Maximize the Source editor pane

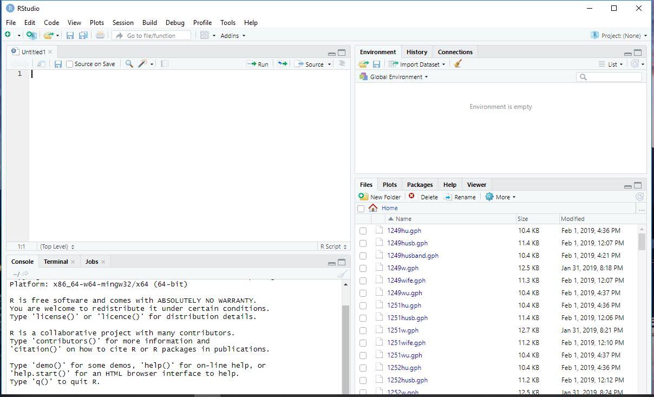click(x=342, y=53)
